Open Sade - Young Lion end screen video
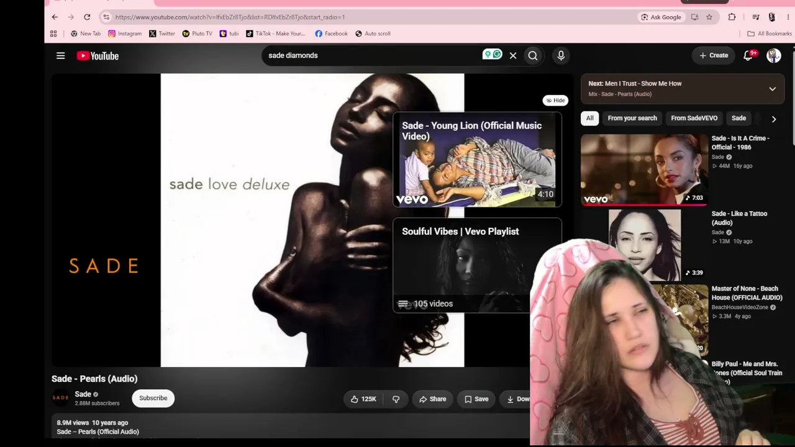 477,160
